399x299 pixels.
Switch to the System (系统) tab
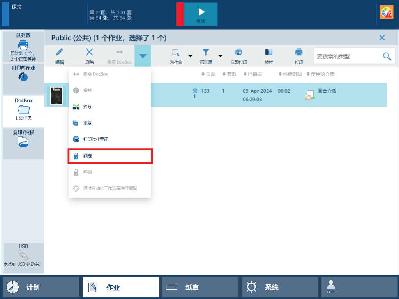click(280, 287)
